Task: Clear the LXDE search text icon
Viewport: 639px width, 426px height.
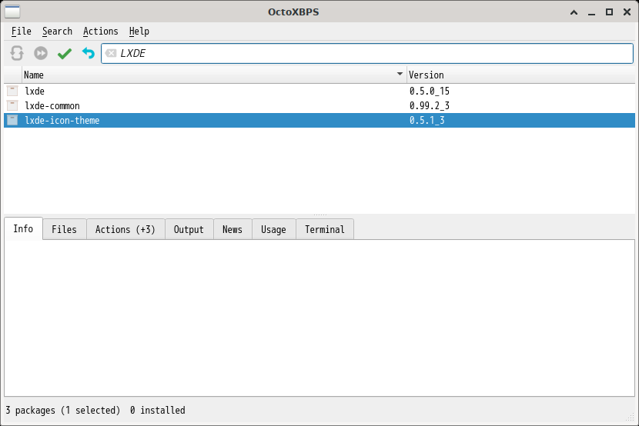Action: click(111, 53)
